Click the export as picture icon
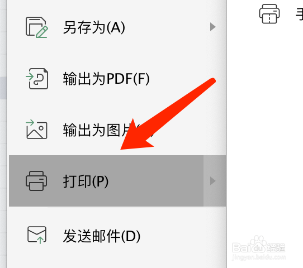The width and height of the screenshot is (303, 268). (37, 130)
